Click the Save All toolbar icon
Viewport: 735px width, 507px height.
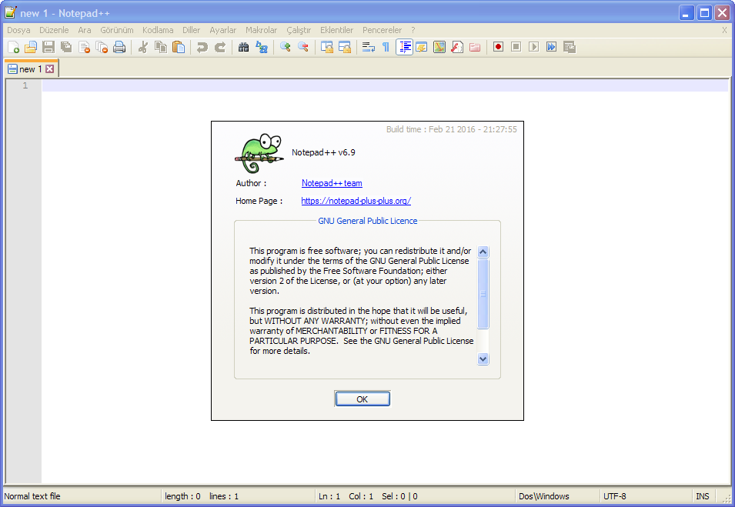[65, 47]
